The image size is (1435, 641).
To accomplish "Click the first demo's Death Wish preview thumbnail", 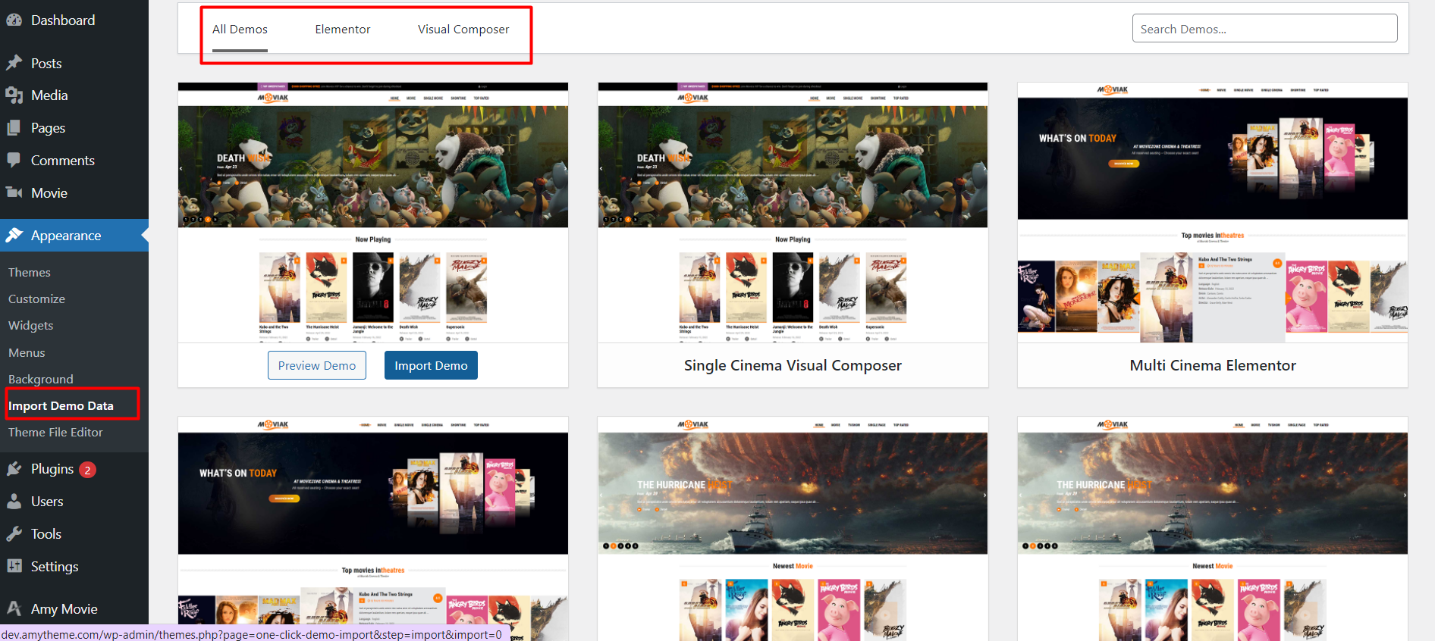I will coord(373,213).
